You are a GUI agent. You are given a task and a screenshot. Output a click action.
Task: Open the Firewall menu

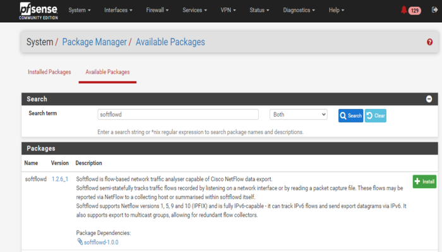pyautogui.click(x=157, y=10)
